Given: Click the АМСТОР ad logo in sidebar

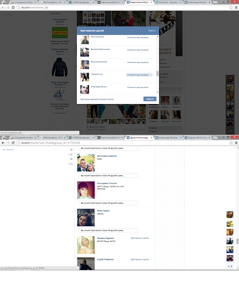Looking at the screenshot, I should pos(60,33).
